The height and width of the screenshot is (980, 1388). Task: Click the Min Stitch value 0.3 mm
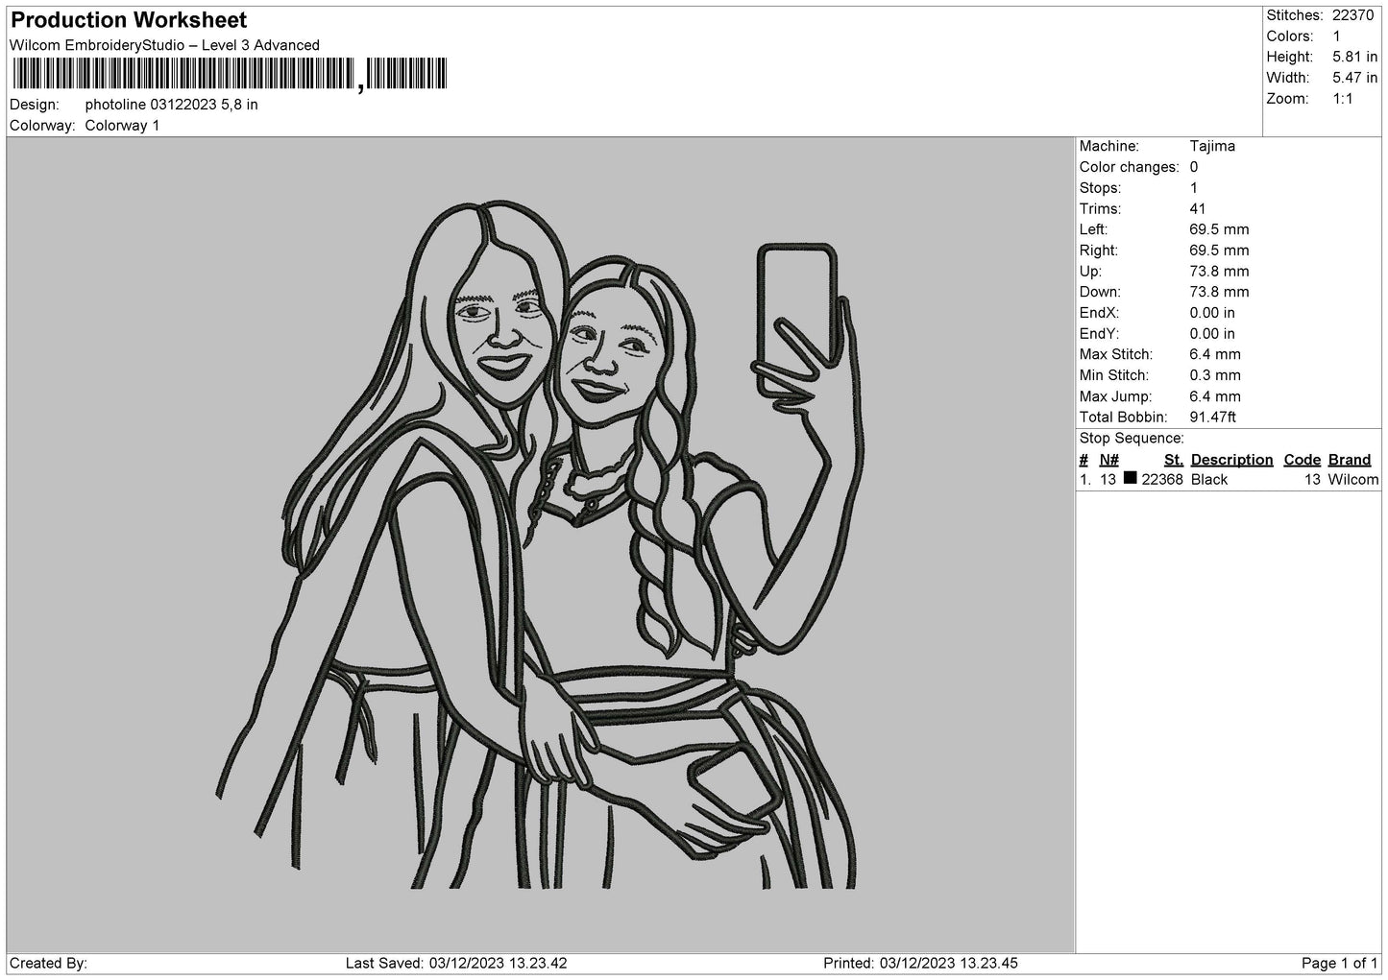(1215, 375)
